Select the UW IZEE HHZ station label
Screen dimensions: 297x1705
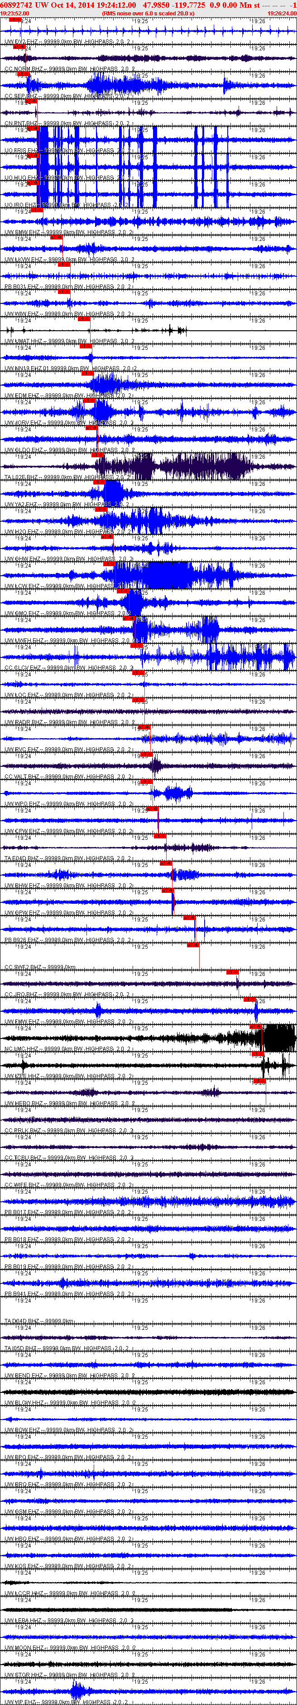click(69, 1076)
